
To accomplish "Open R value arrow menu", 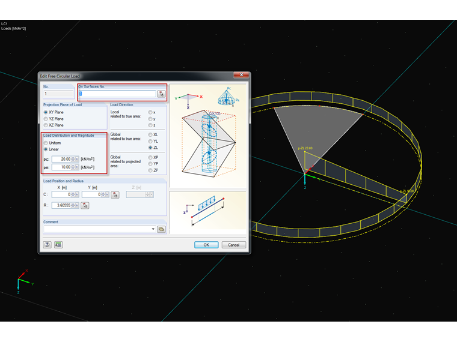I will (x=77, y=205).
